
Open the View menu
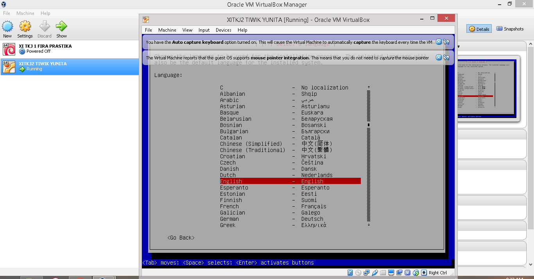coord(188,30)
